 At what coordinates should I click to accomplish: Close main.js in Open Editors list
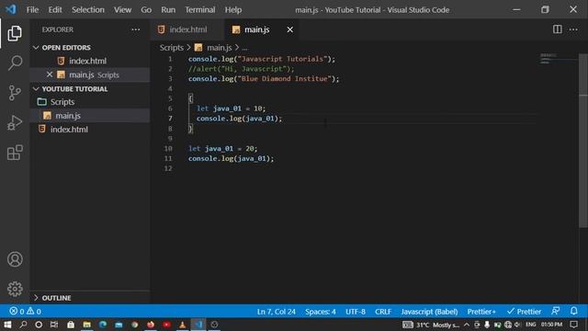point(50,74)
